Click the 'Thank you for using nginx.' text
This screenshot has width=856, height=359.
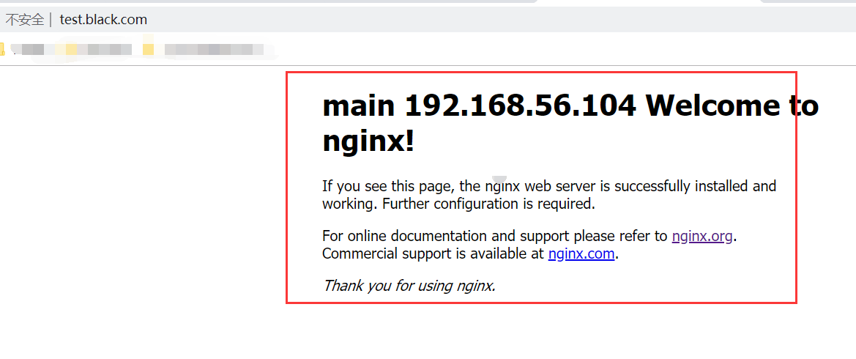(x=409, y=285)
